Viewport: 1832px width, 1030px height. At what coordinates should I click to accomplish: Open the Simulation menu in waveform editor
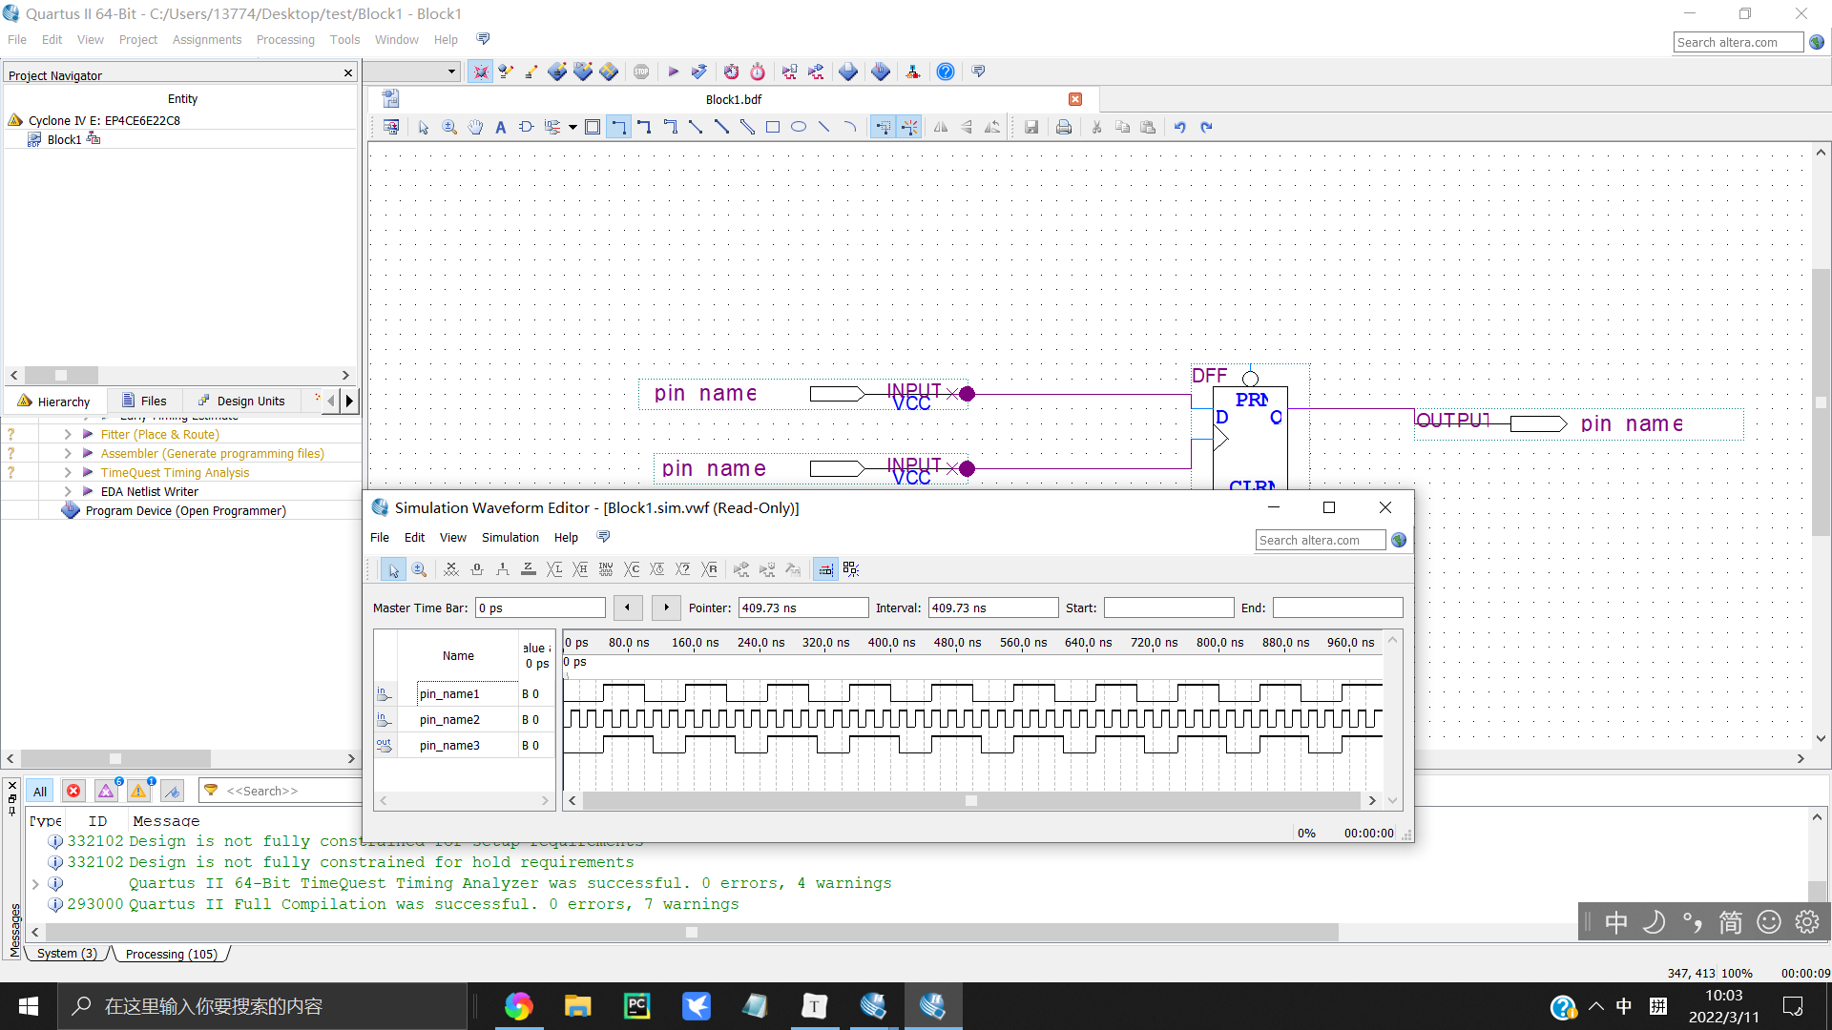510,537
